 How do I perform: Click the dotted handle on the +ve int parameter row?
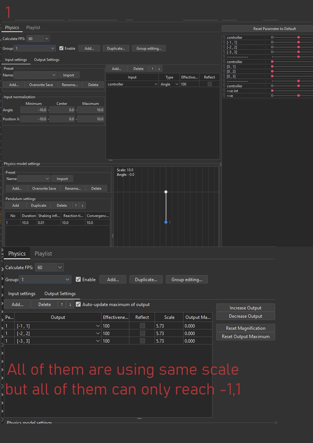pyautogui.click(x=265, y=91)
